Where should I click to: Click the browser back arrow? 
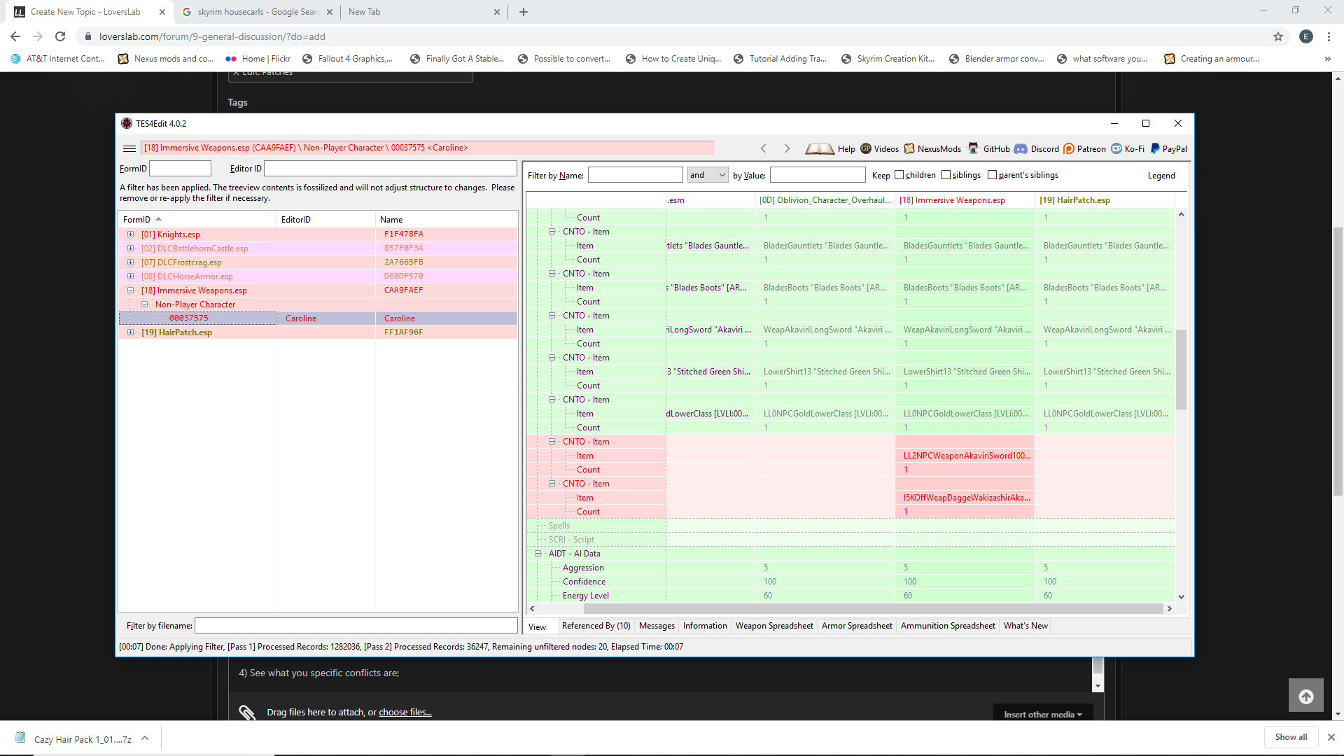[x=15, y=36]
